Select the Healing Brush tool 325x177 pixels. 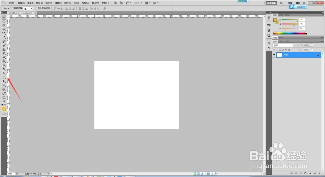(x=4, y=41)
